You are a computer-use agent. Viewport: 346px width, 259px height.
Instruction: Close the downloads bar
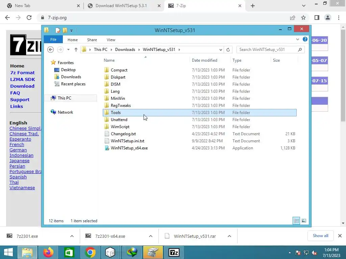pyautogui.click(x=340, y=236)
